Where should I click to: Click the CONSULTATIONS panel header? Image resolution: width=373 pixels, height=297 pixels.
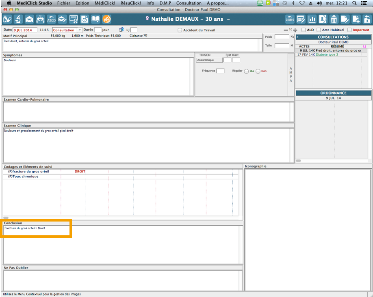[333, 37]
